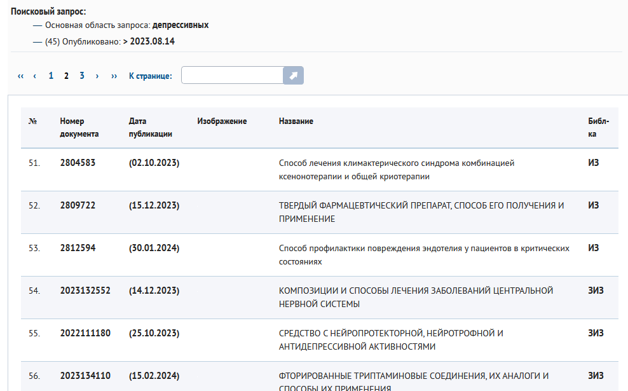Jump to the last page using »» icon
628x391 pixels.
click(113, 75)
